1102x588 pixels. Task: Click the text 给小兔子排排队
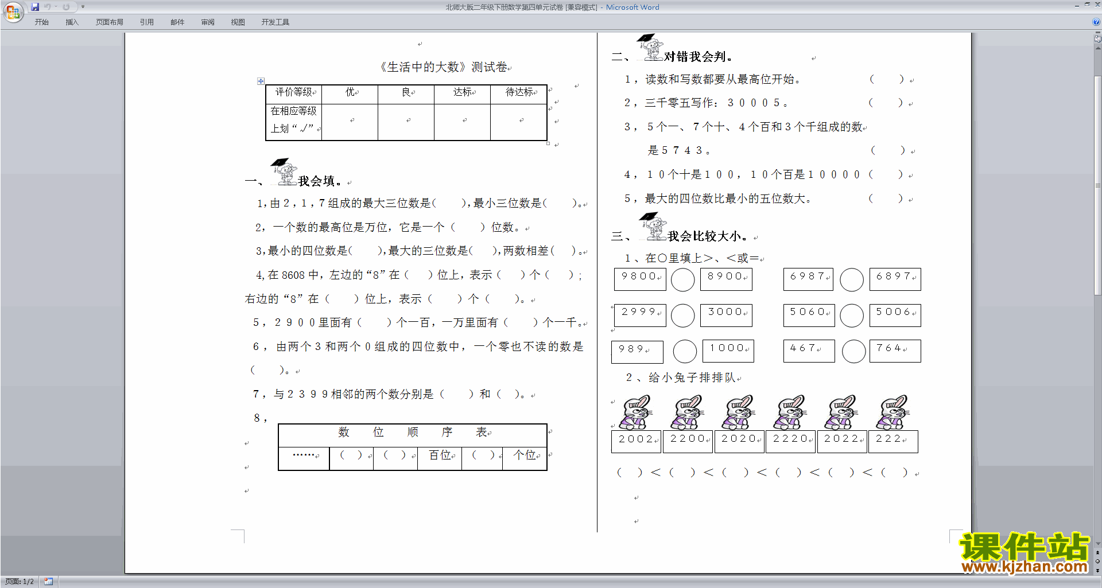692,377
